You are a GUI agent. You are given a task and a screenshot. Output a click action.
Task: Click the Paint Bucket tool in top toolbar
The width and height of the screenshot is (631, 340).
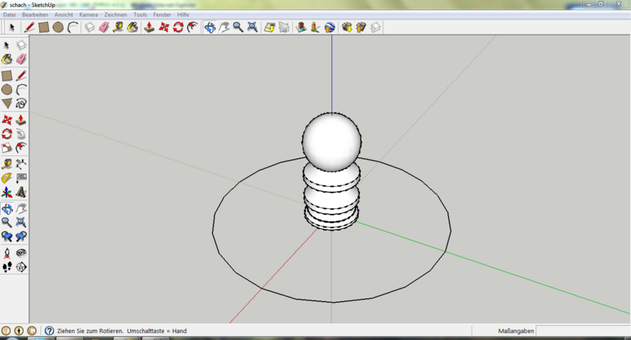coord(133,28)
